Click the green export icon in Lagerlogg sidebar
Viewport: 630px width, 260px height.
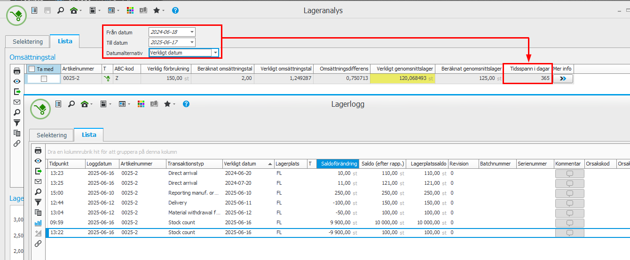(39, 171)
